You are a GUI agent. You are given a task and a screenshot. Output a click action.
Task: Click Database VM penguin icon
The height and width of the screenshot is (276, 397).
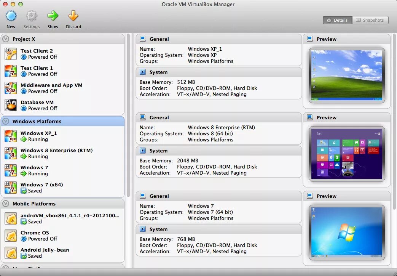(11, 105)
